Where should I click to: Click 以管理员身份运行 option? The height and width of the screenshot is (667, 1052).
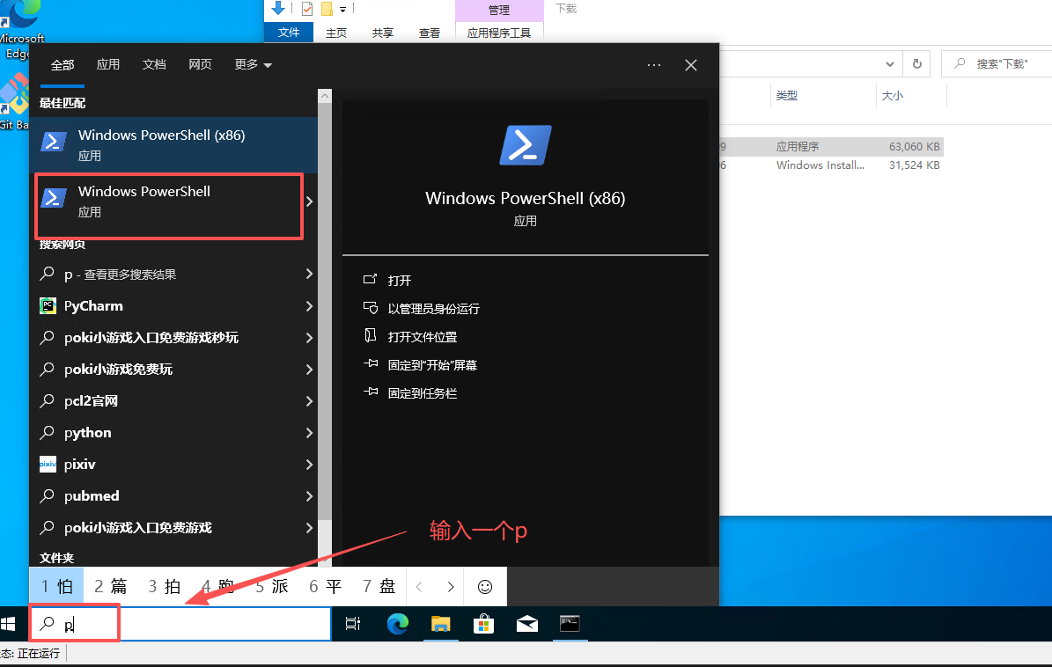(x=433, y=309)
